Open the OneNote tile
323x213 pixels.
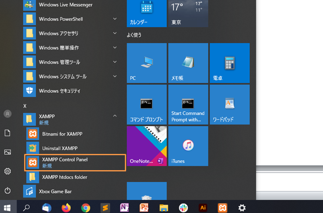(147, 146)
